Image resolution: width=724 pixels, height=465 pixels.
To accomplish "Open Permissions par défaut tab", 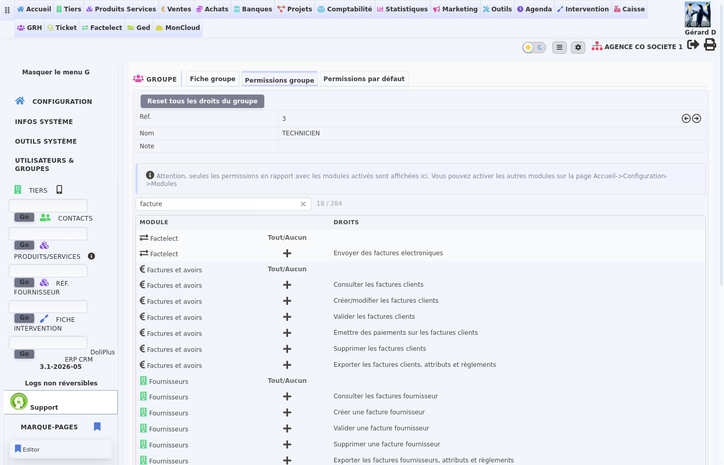I will click(x=364, y=79).
